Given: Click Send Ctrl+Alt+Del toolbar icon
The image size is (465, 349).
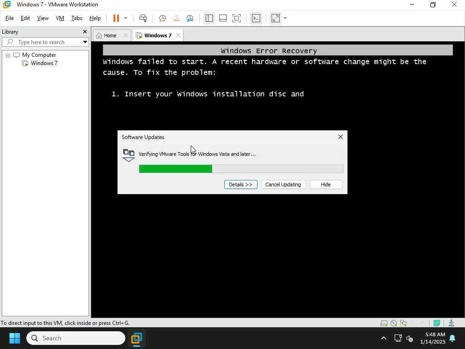Looking at the screenshot, I should (143, 18).
